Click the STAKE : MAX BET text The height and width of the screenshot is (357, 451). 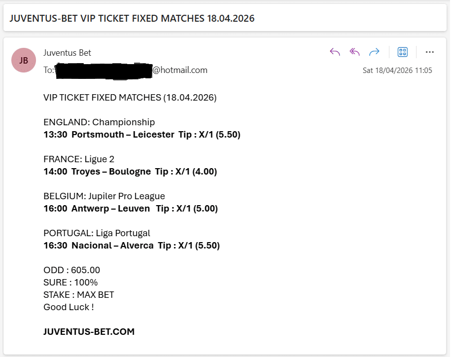click(79, 295)
